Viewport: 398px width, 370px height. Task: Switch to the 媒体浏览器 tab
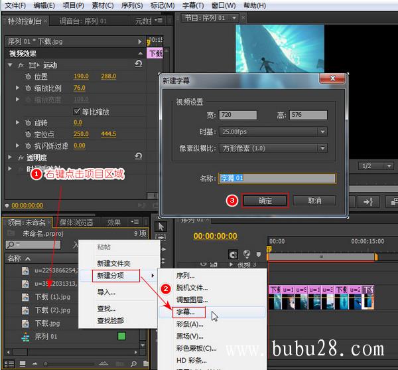click(76, 223)
